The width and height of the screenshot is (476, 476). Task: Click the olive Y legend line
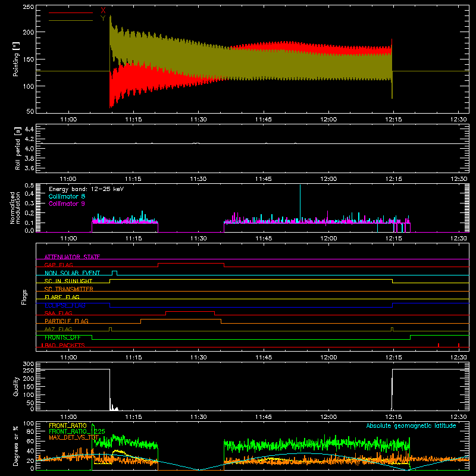click(71, 21)
